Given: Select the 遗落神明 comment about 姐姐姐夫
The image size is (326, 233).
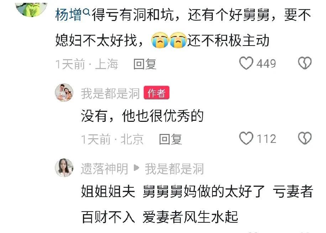Looking at the screenshot, I should pyautogui.click(x=197, y=204).
